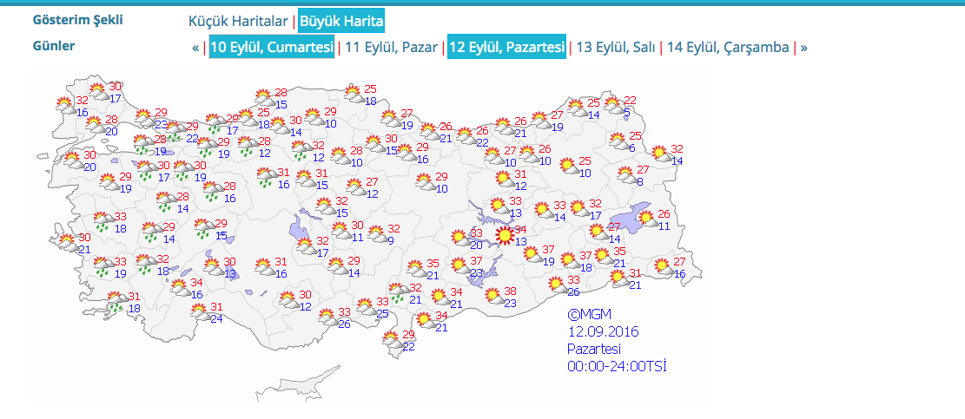
Task: Click the partly cloudy icon showing 31/24
Action: coord(201,312)
